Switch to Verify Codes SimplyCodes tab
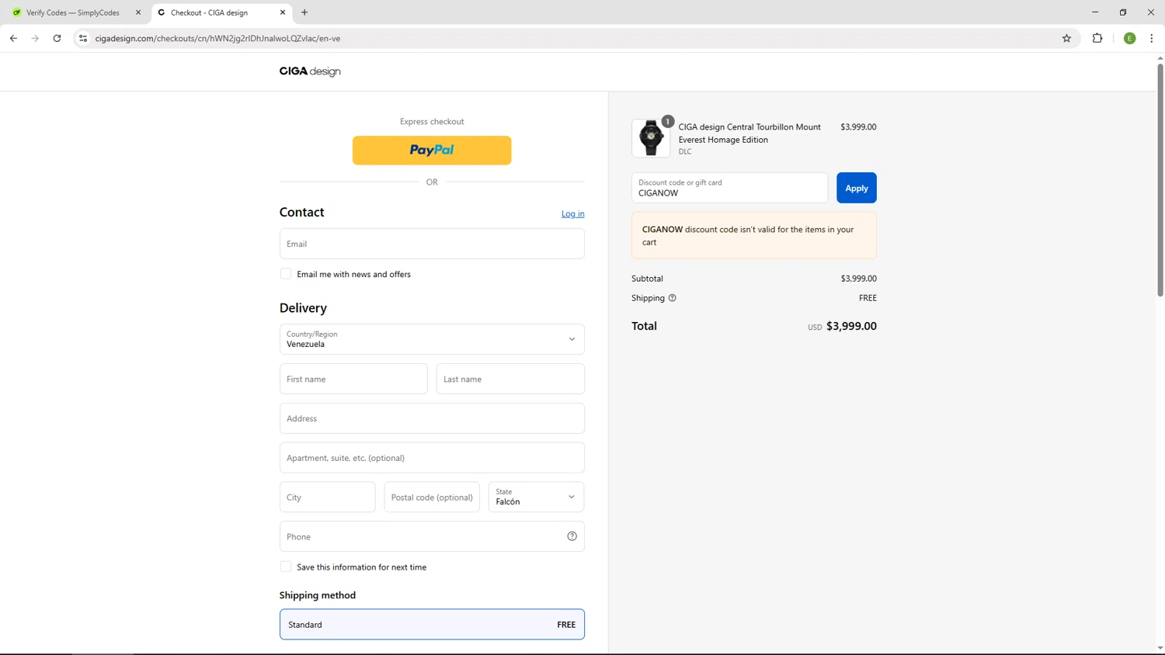Screen dimensions: 1165x655 pos(73,12)
